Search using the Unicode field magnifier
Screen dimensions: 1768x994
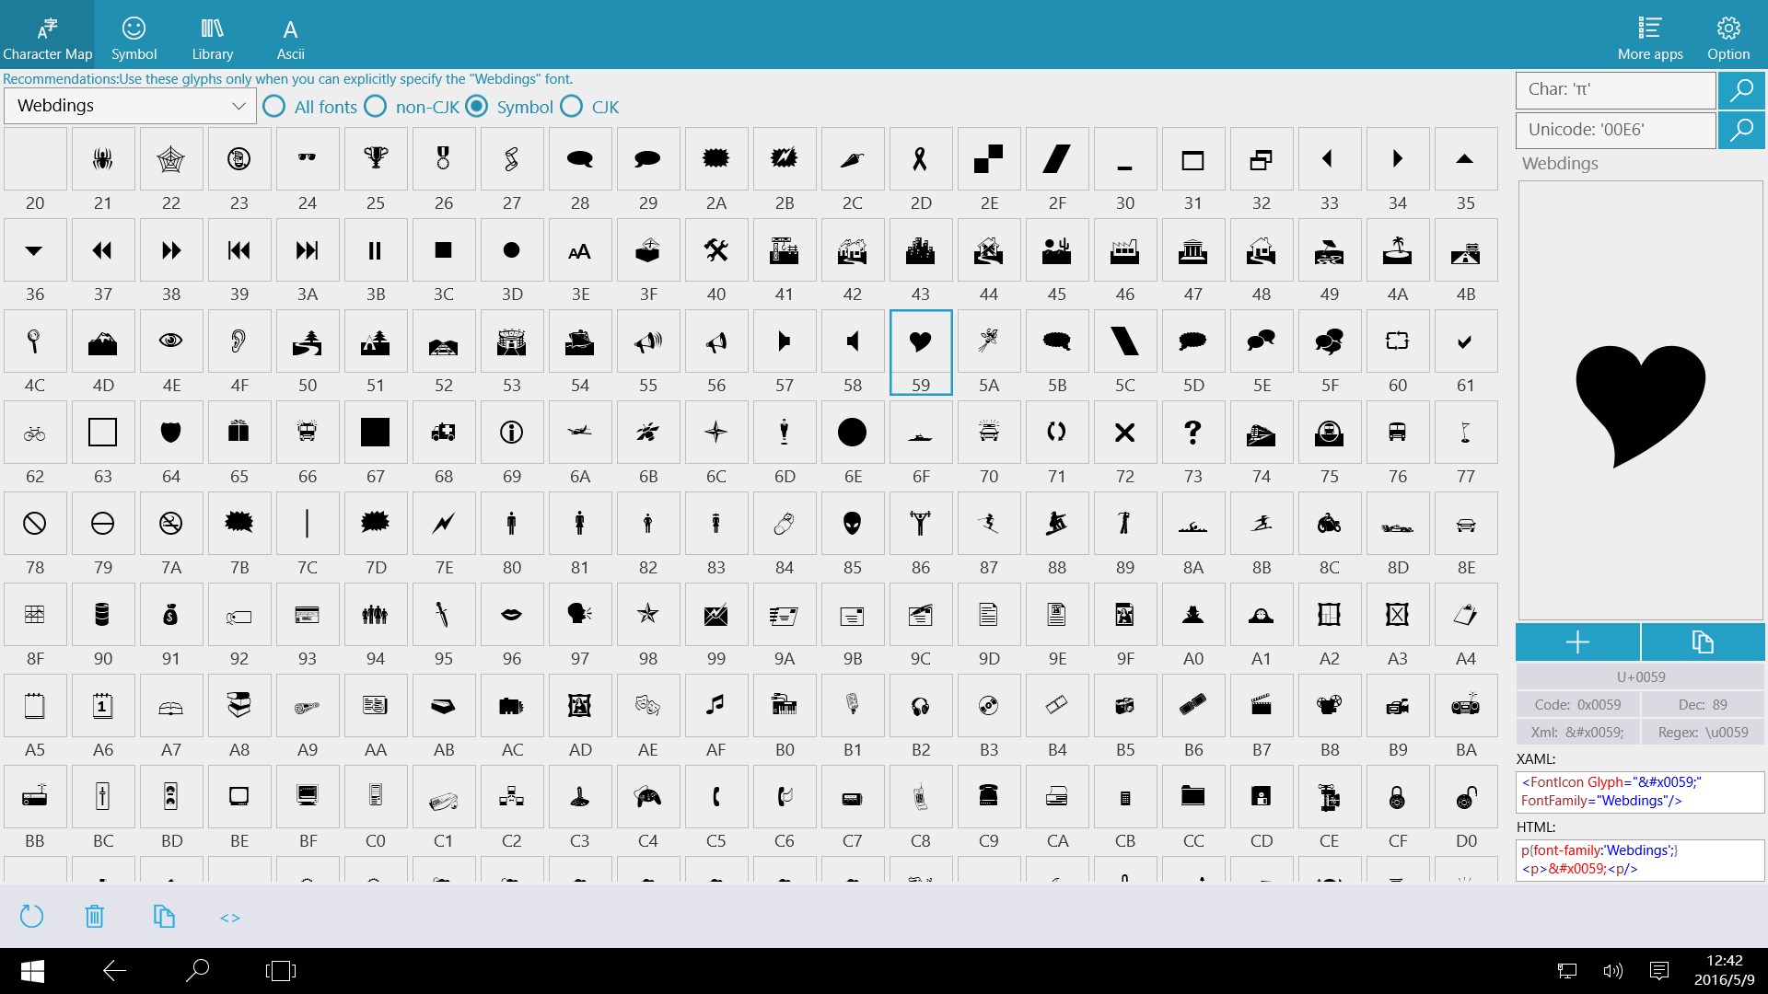pyautogui.click(x=1740, y=130)
